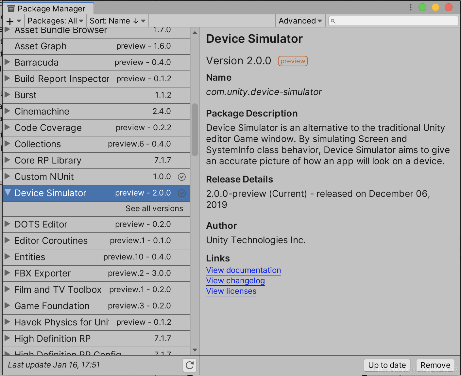This screenshot has width=461, height=376.
Task: Select the Package Manager tab
Action: point(48,8)
